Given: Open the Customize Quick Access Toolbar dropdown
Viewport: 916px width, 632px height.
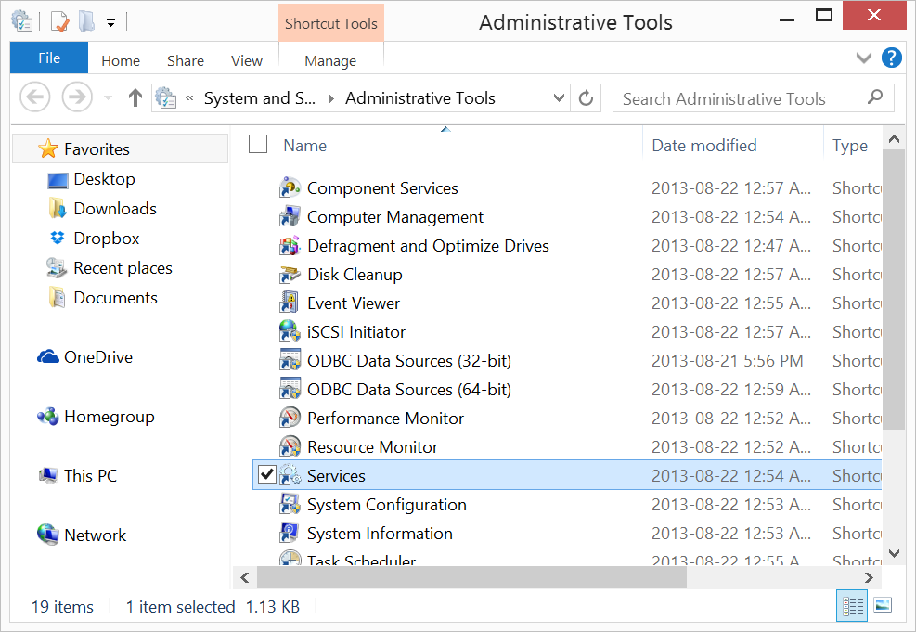Looking at the screenshot, I should click(111, 22).
